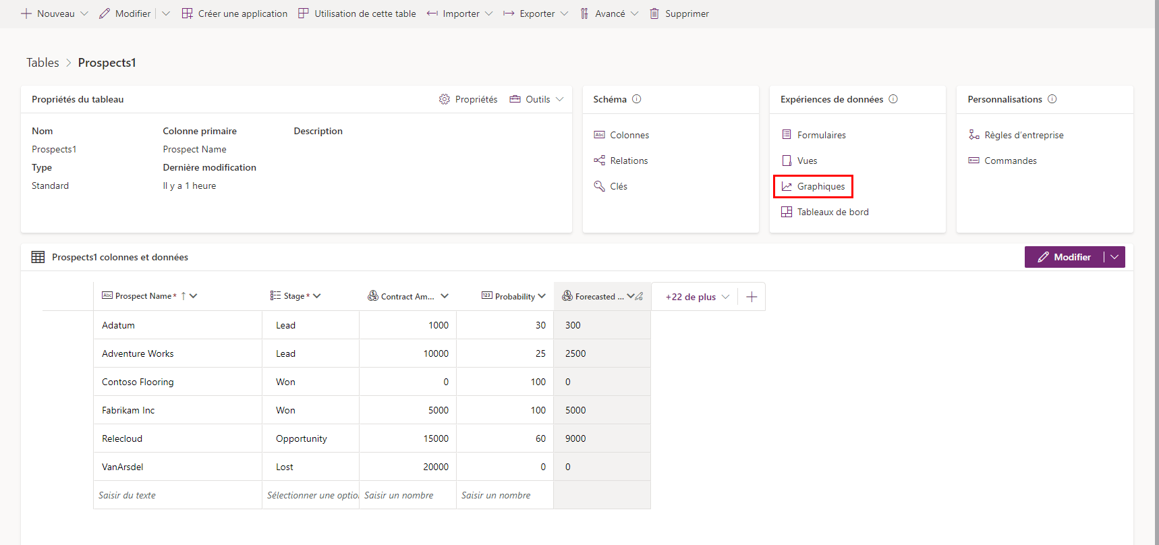The height and width of the screenshot is (545, 1159).
Task: Open Prospect Name column header menu
Action: click(194, 296)
